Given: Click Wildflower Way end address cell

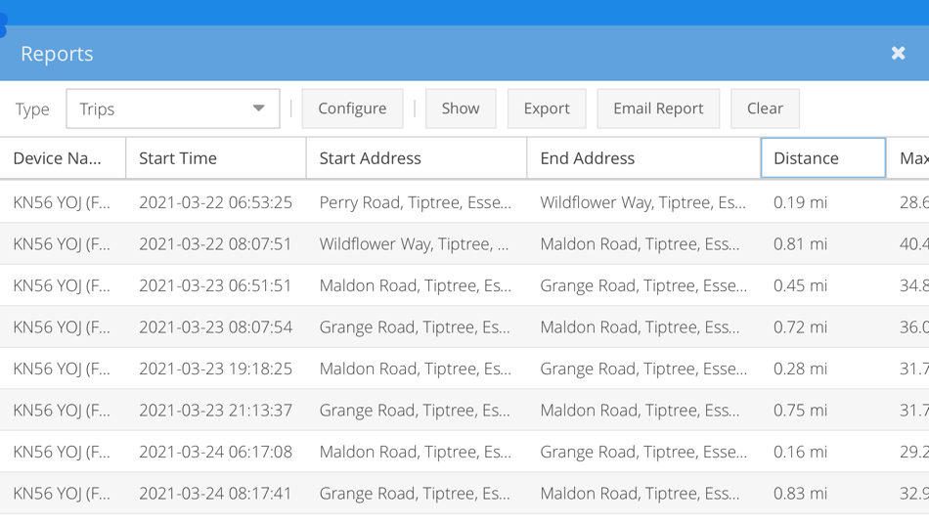Looking at the screenshot, I should click(642, 202).
